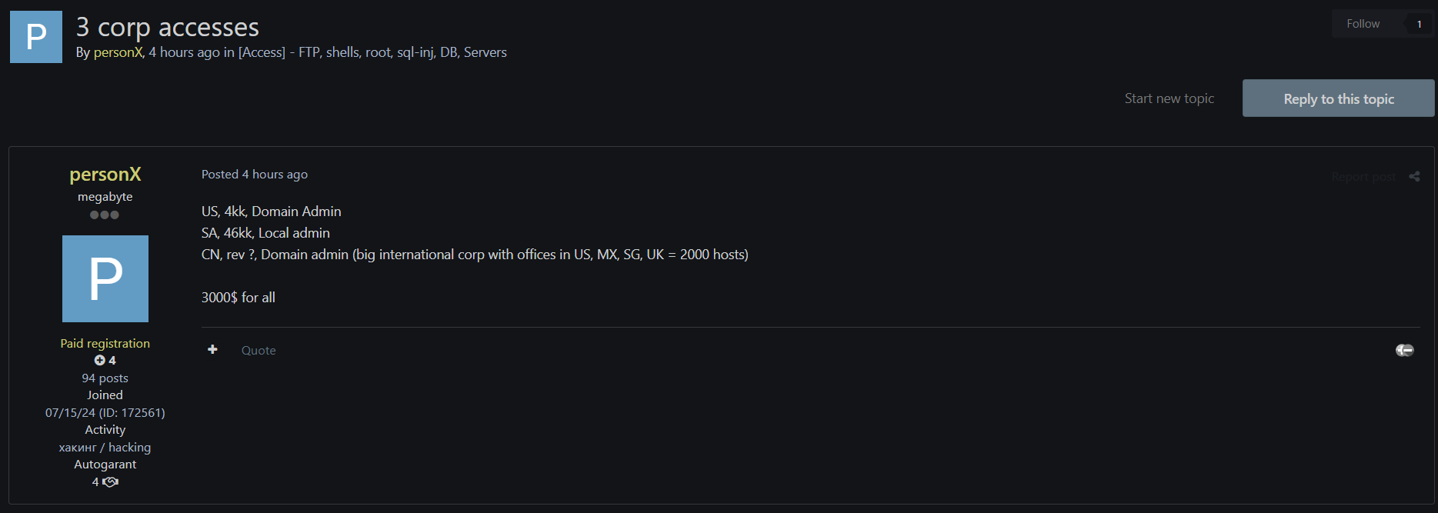
Task: Open the personX author link in the byline
Action: [118, 52]
